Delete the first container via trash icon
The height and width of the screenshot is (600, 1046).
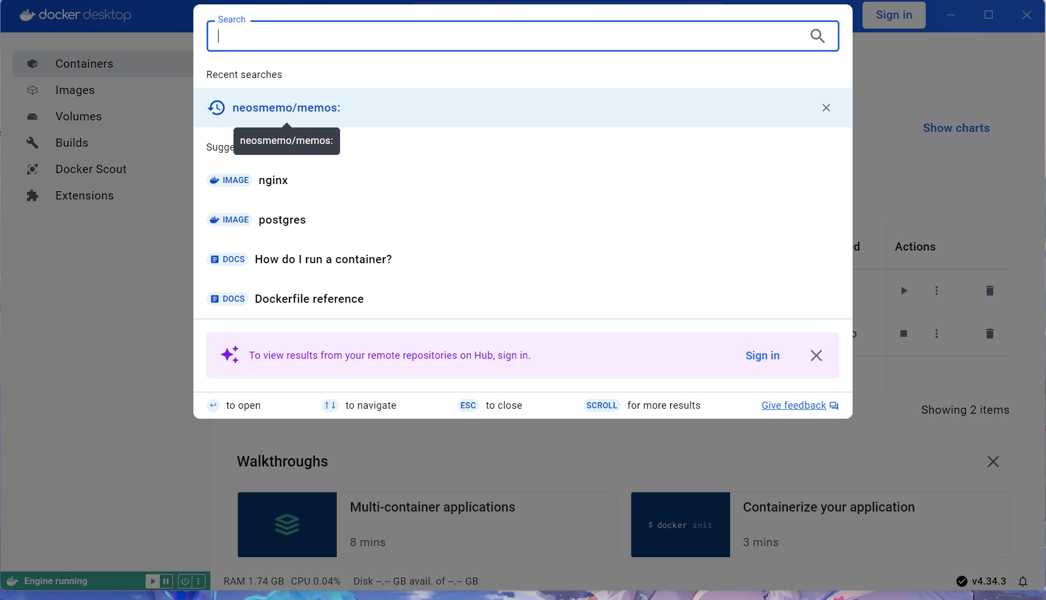[989, 291]
